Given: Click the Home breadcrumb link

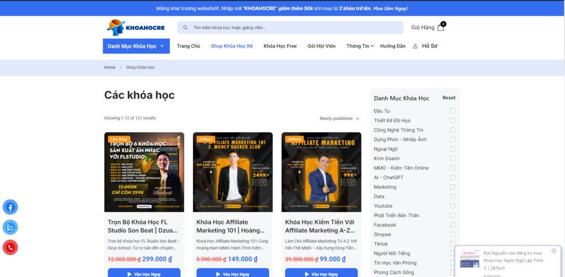Looking at the screenshot, I should click(110, 67).
